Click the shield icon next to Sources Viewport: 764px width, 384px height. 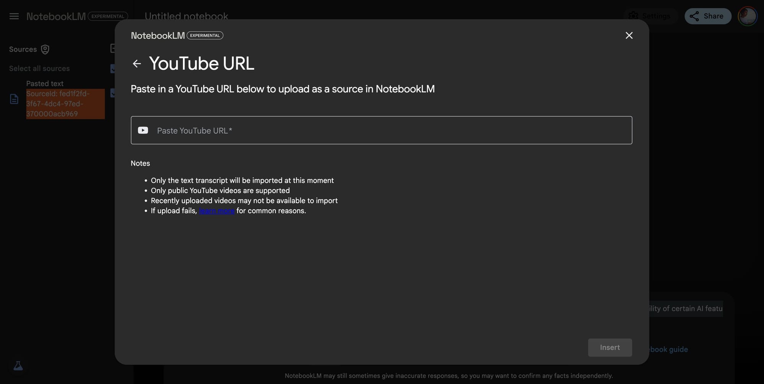pos(45,49)
